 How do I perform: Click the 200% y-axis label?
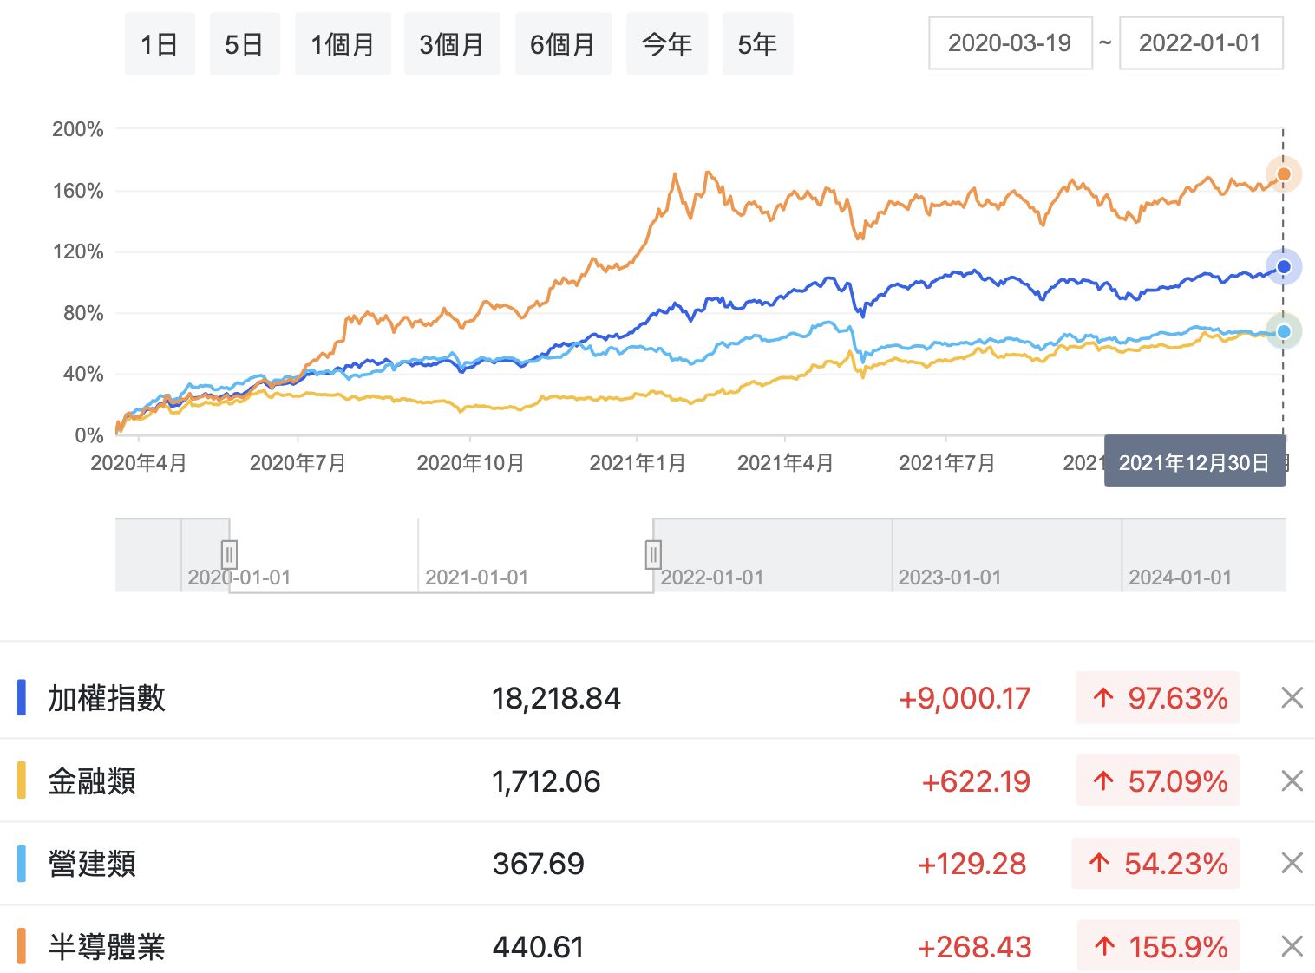[78, 129]
